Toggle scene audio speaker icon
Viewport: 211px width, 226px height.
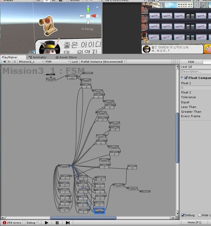click(x=53, y=1)
